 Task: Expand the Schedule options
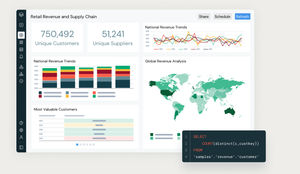tap(222, 16)
